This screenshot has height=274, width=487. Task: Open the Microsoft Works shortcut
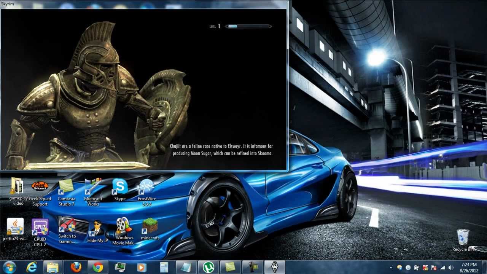93,193
